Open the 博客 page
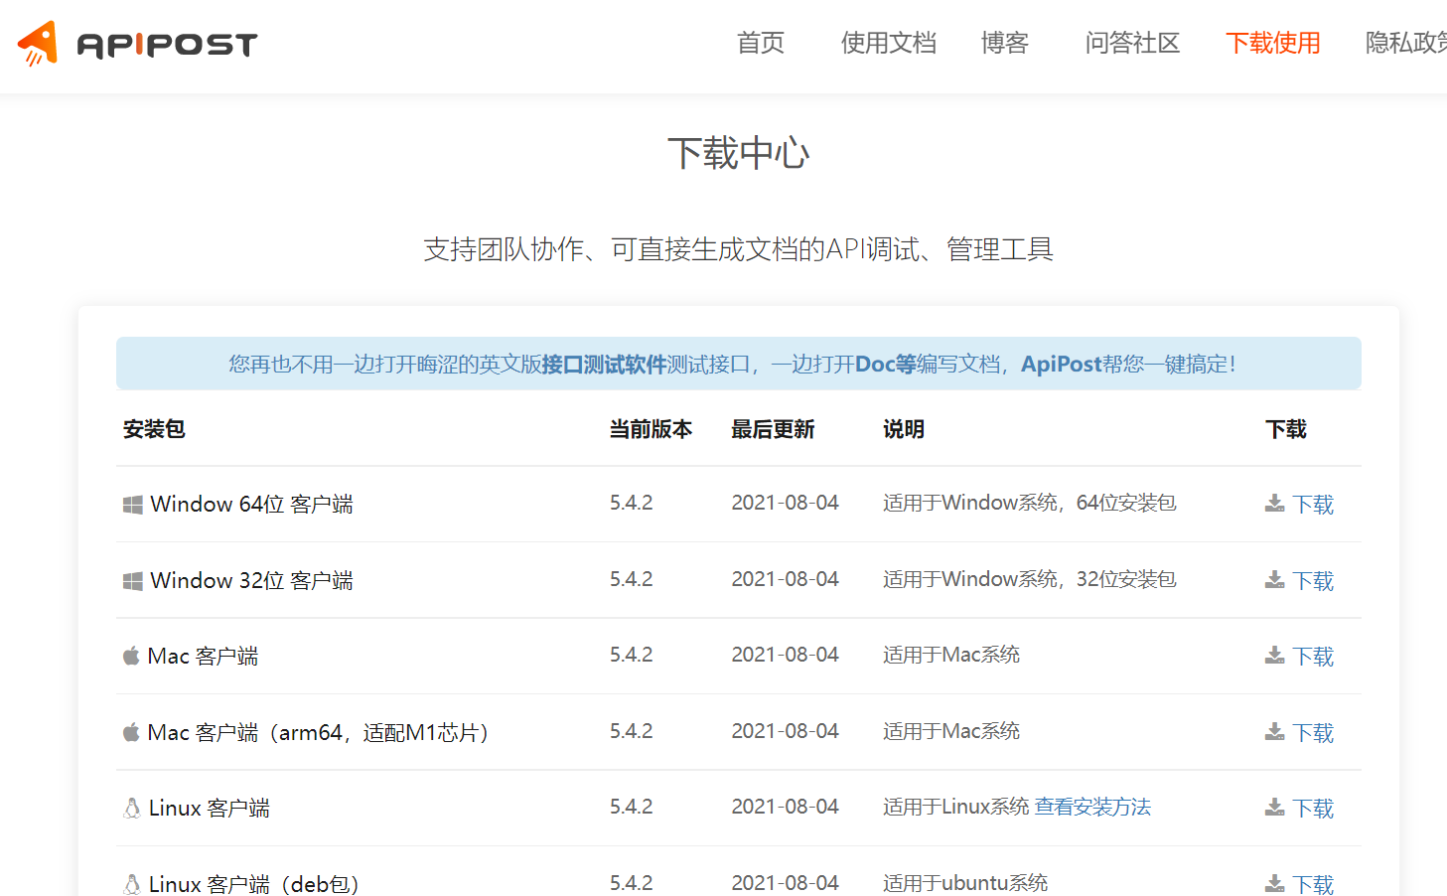Viewport: 1447px width, 896px height. click(x=1004, y=44)
